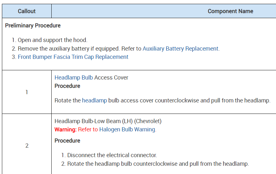Click the red Refer to text
Viewport: 276px width, 174px height.
coord(88,129)
